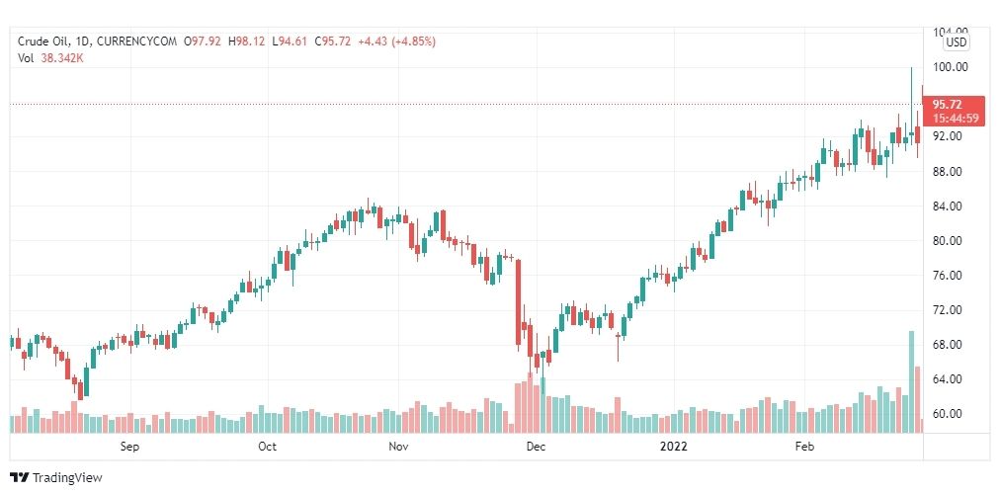Click the TradingView logo icon

point(20,477)
